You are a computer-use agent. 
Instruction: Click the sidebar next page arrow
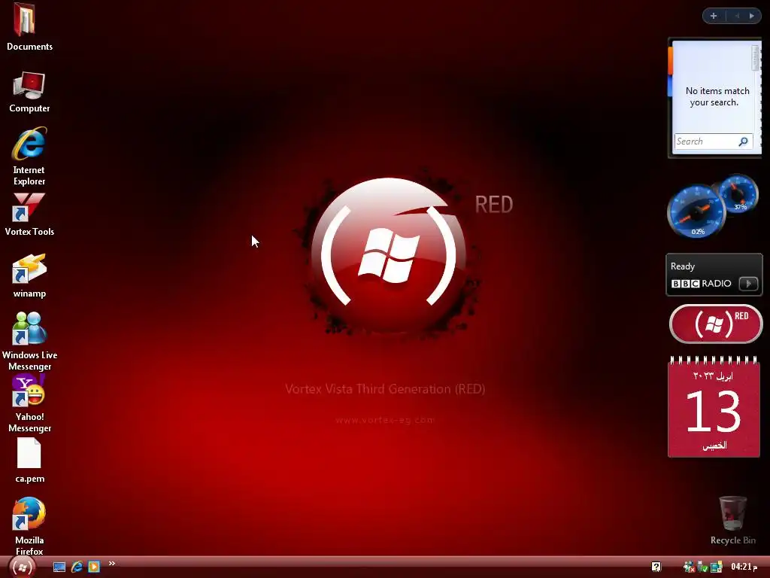[752, 16]
